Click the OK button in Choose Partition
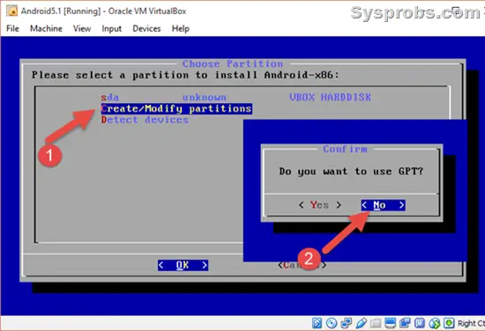 coord(183,265)
